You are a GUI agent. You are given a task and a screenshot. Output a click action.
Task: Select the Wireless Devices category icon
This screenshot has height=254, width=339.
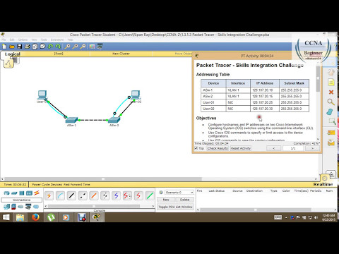(x=29, y=193)
